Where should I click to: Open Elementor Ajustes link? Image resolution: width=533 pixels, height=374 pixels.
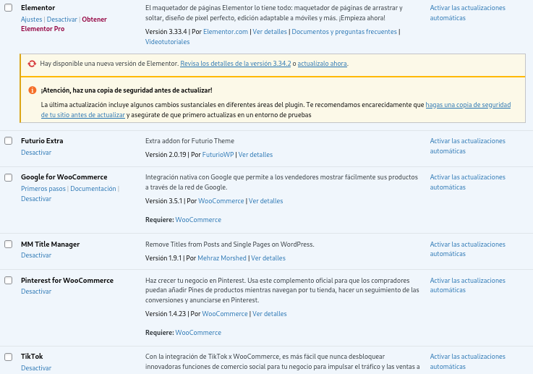click(32, 20)
